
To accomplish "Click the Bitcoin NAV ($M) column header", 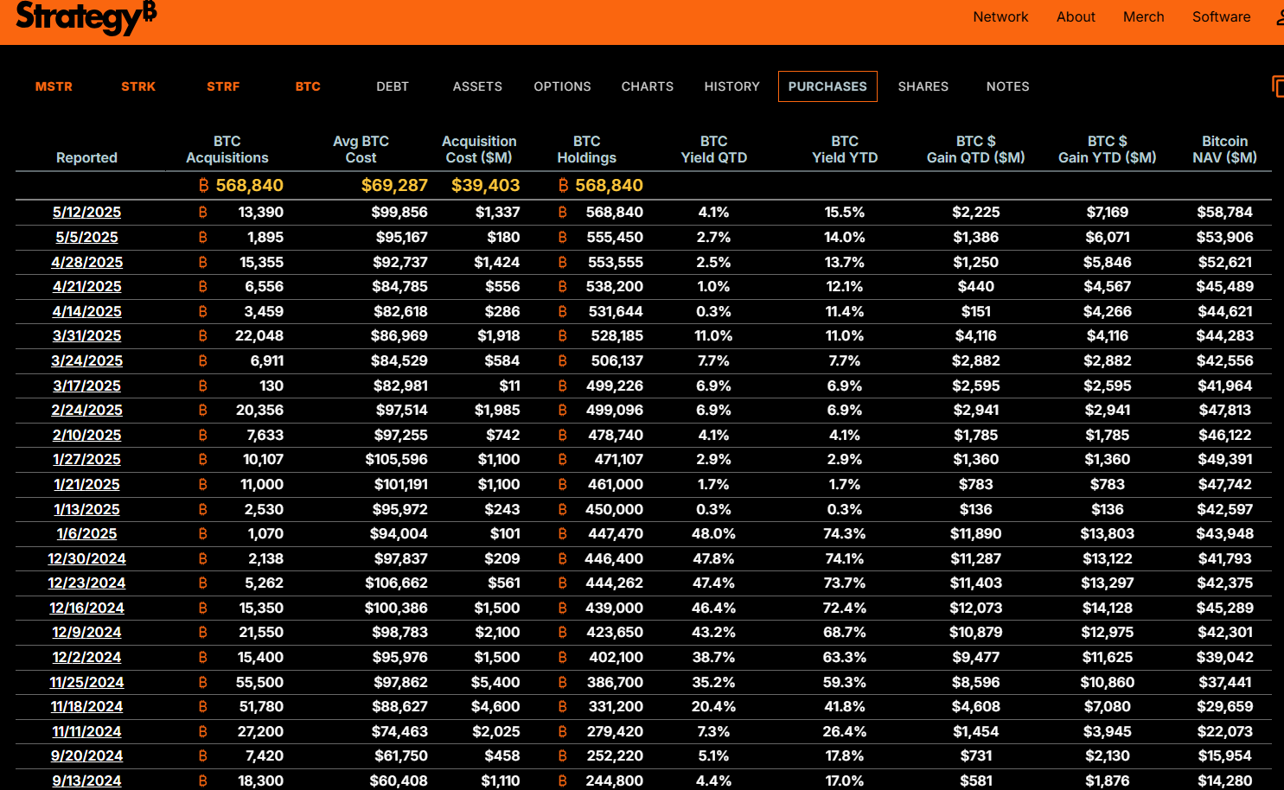I will (x=1224, y=150).
